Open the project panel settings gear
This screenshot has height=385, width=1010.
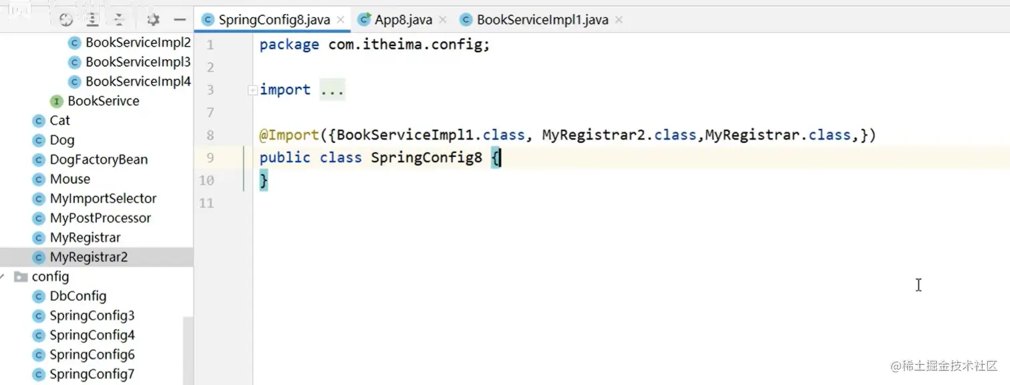(x=153, y=19)
